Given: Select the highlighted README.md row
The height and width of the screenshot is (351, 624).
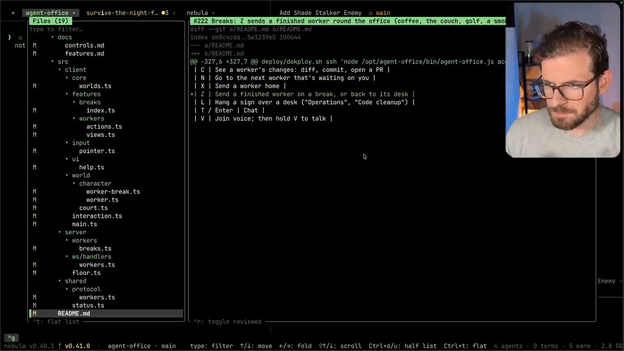Looking at the screenshot, I should 106,313.
